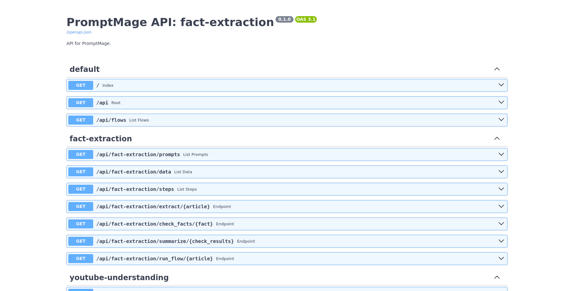Click the GET badge for List Data
This screenshot has height=291, width=574.
coord(81,172)
